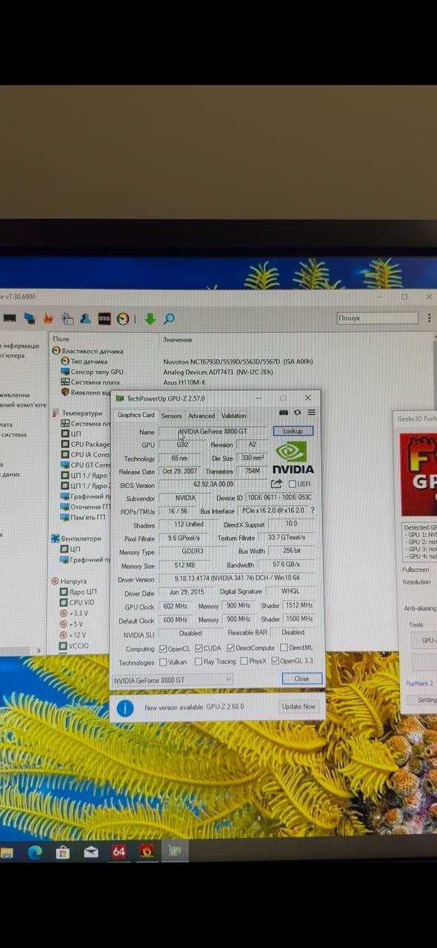437x948 pixels.
Task: Click the AIDA64 user icon in toolbar
Action: click(86, 318)
